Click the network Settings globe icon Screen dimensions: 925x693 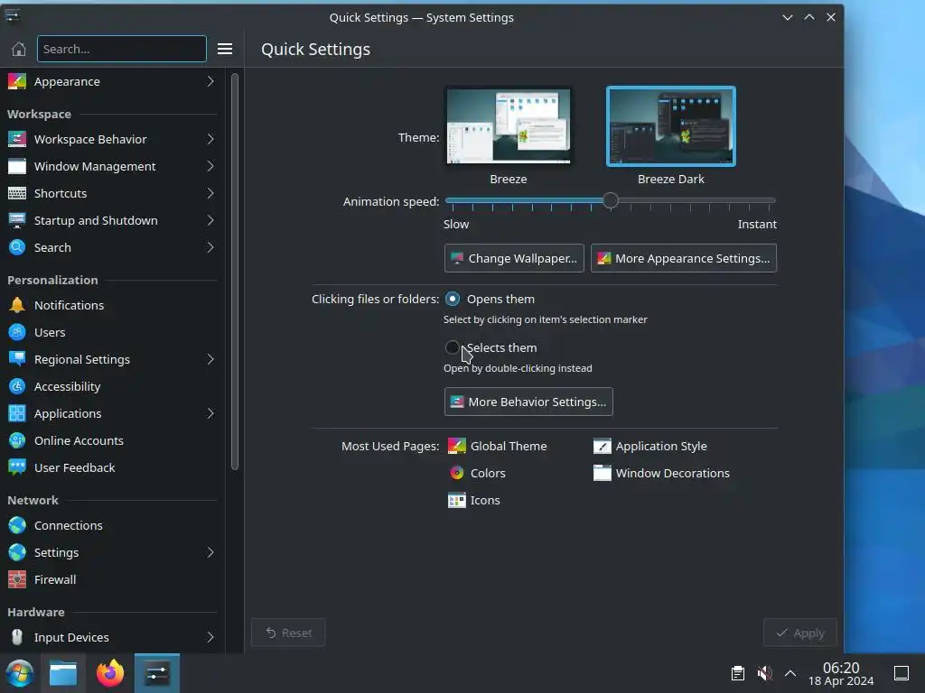(17, 553)
